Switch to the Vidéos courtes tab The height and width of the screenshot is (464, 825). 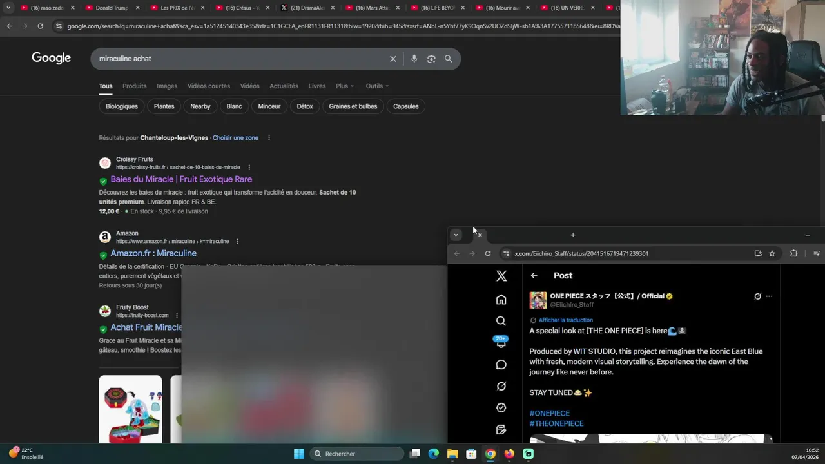(209, 86)
